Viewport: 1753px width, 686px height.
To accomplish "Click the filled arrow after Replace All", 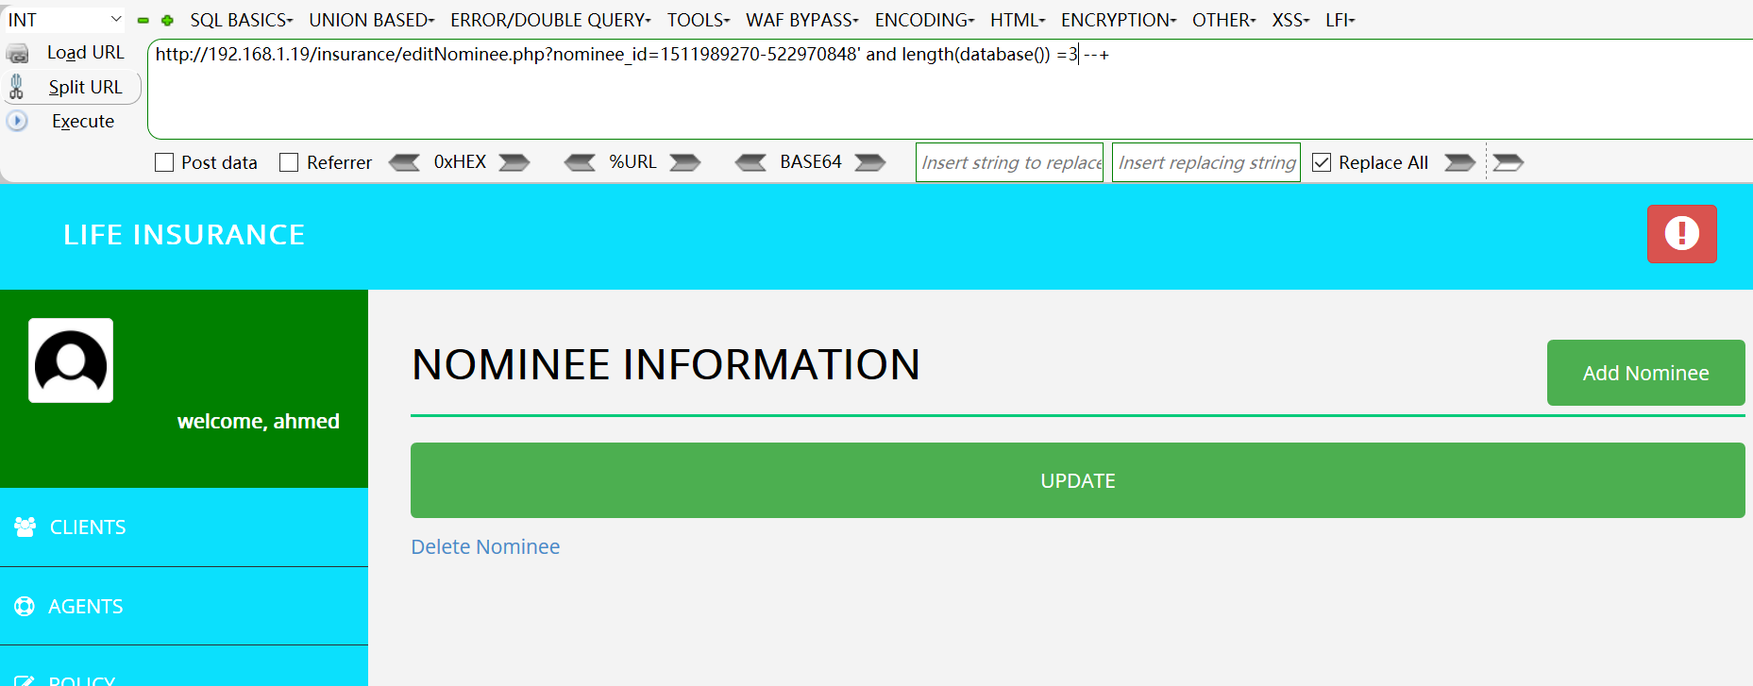I will click(x=1460, y=162).
